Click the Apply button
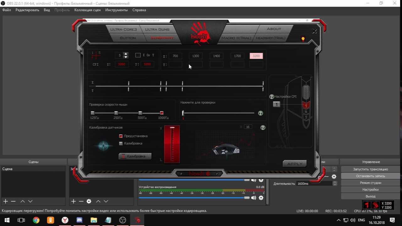The height and width of the screenshot is (226, 402). pyautogui.click(x=295, y=164)
